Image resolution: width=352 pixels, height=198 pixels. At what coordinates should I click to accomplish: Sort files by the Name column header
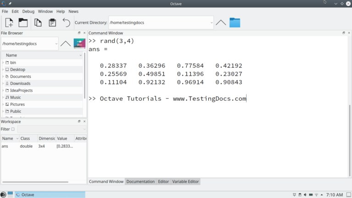pyautogui.click(x=41, y=55)
